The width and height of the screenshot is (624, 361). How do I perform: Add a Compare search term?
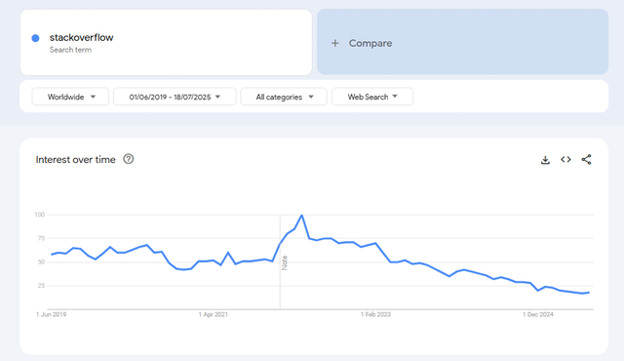[x=462, y=42]
